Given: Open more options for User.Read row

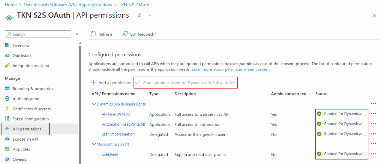Looking at the screenshot, I should 373,154.
